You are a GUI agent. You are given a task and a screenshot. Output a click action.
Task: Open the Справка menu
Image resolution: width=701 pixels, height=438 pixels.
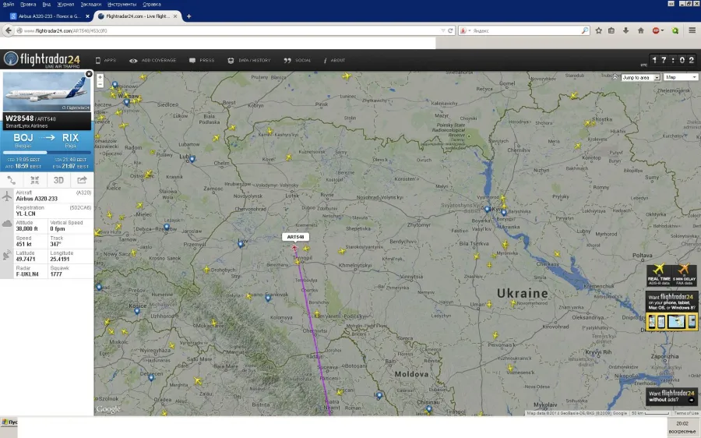(x=152, y=4)
